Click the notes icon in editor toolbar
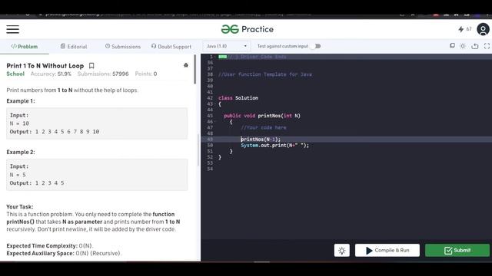This screenshot has width=492, height=276. tap(452, 46)
